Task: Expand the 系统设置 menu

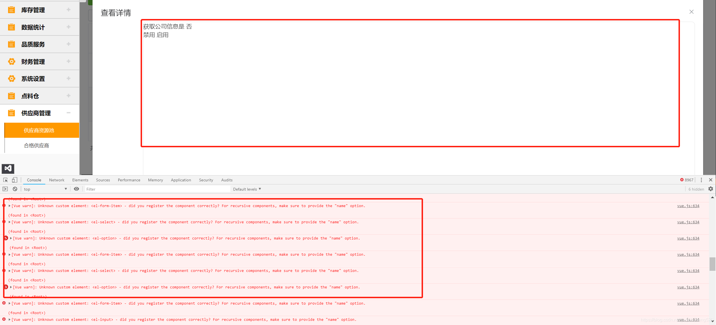Action: [68, 79]
